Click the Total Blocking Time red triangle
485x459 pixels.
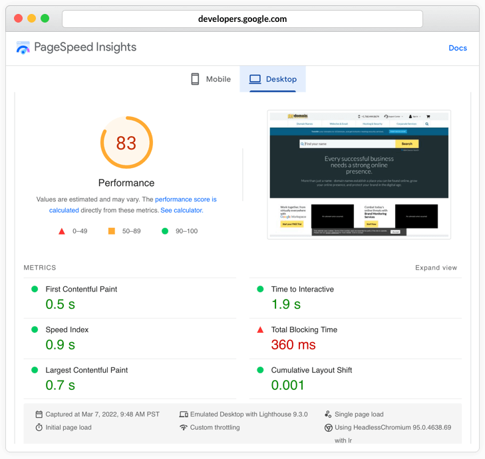point(260,329)
